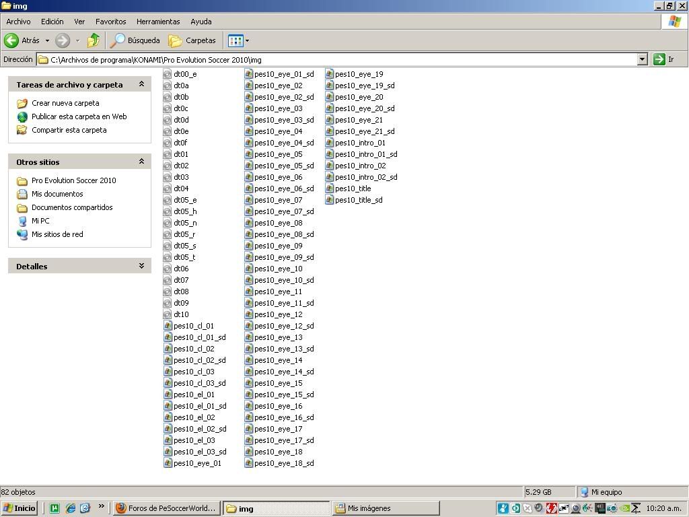Open the Views dropdown arrow
The image size is (689, 517).
coord(247,41)
